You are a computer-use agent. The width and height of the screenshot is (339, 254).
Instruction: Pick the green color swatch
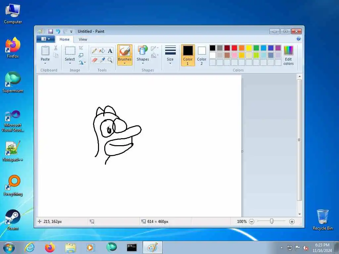point(256,48)
